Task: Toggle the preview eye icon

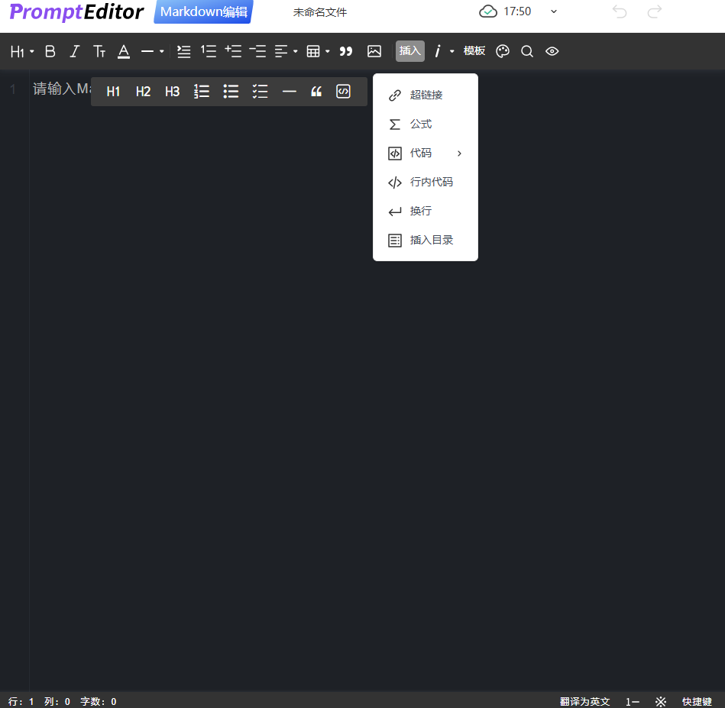Action: click(552, 51)
